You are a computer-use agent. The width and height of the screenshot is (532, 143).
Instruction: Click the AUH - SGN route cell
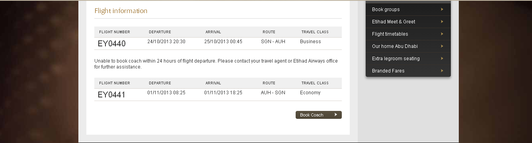point(273,93)
